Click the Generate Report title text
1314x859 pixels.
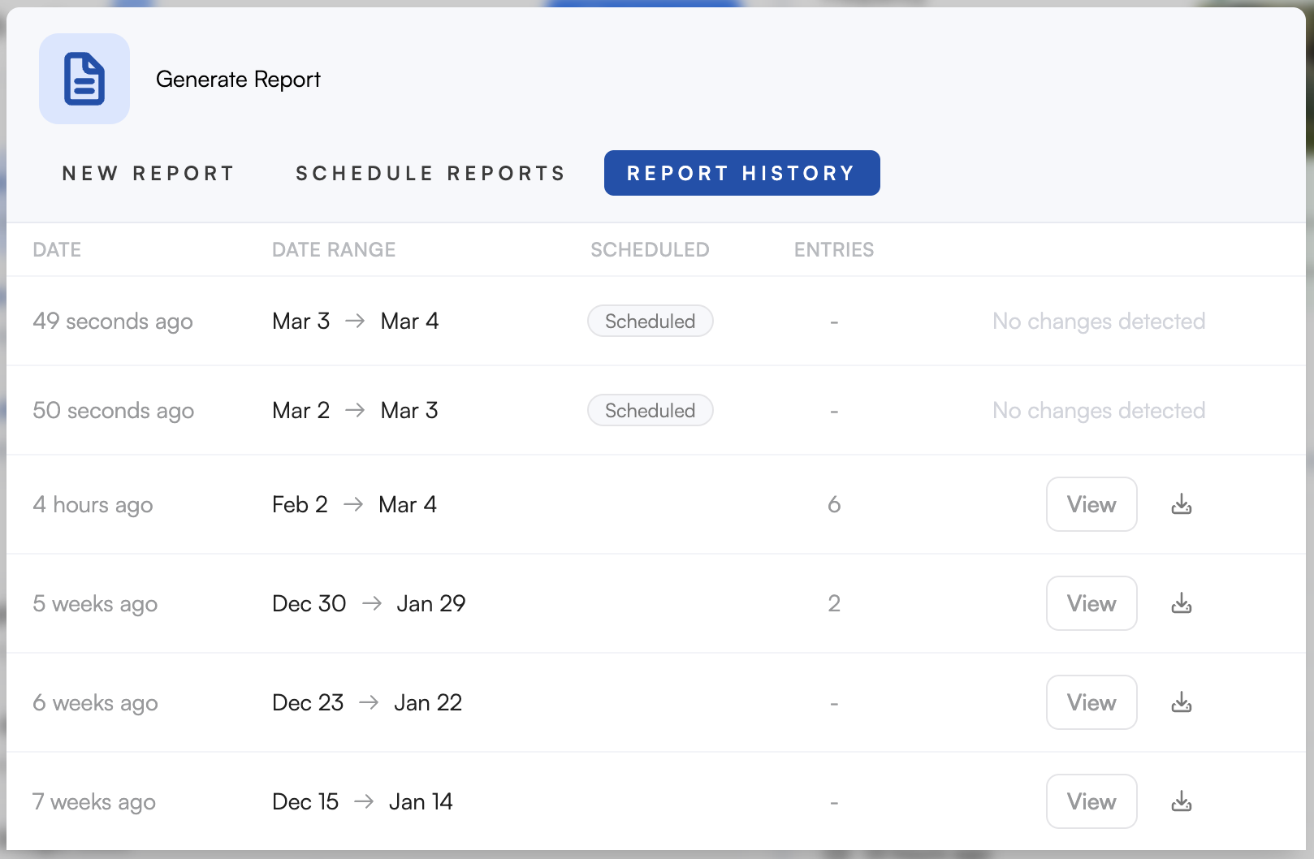click(x=238, y=80)
